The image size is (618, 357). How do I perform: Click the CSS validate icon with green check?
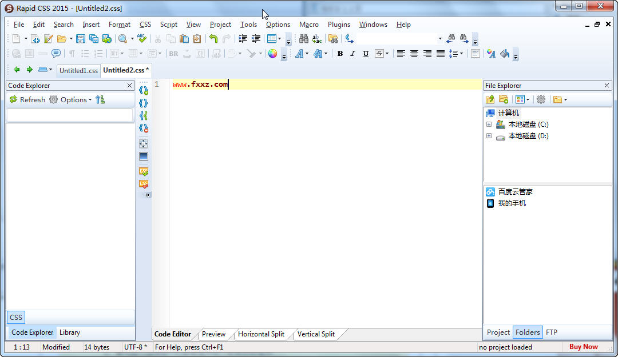[x=144, y=171]
